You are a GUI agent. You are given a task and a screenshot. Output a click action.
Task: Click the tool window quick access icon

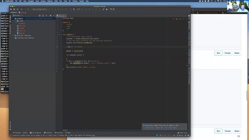pyautogui.click(x=11, y=135)
